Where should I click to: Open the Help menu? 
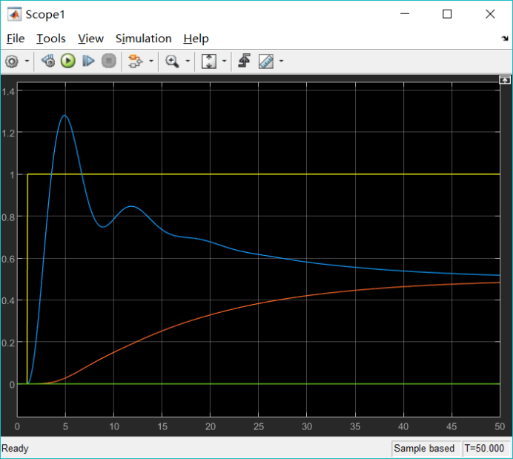point(196,39)
